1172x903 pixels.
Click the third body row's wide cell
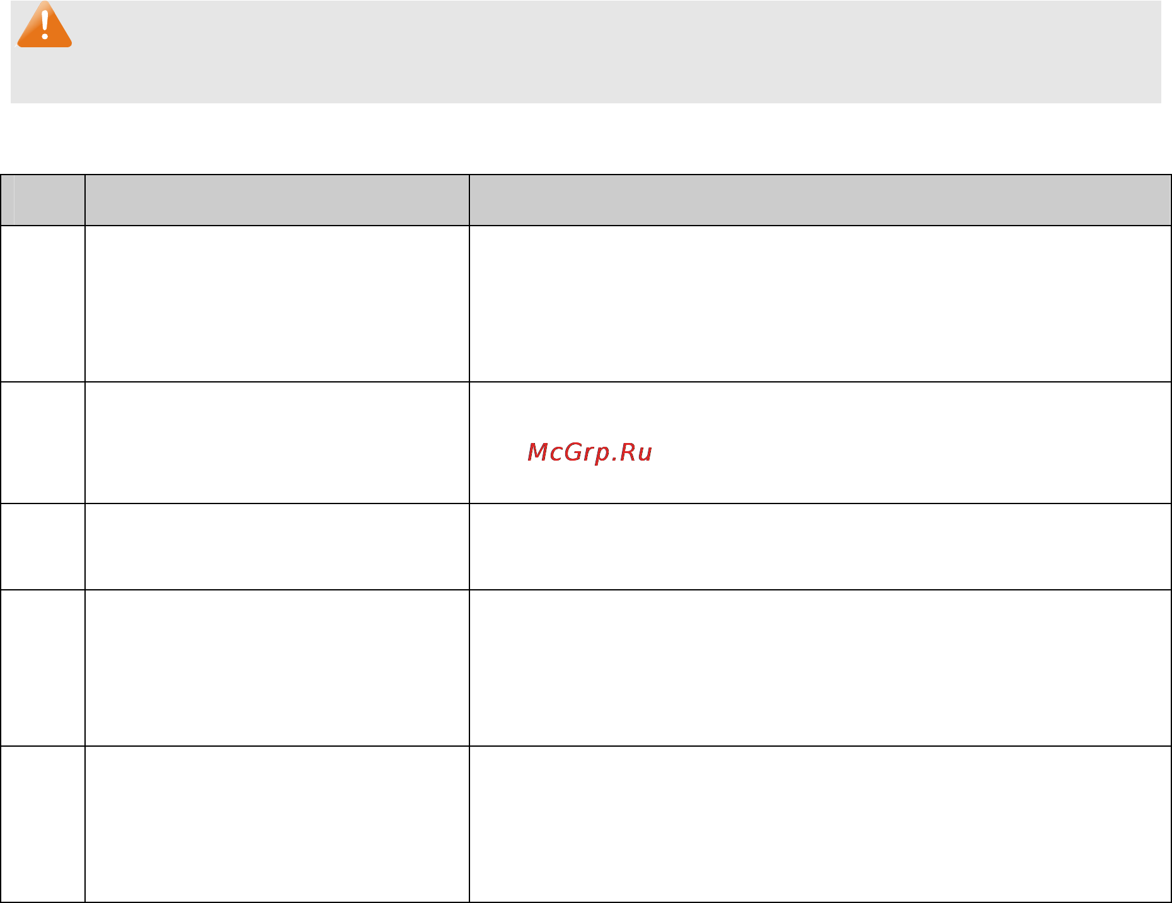(x=820, y=546)
